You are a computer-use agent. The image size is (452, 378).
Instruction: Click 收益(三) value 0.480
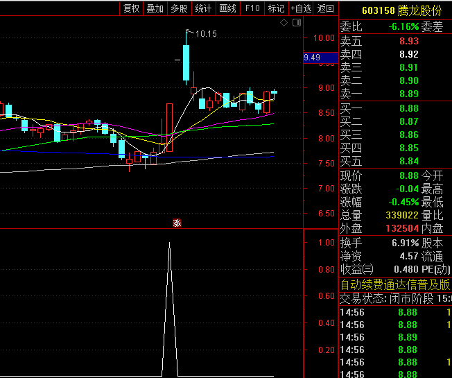coord(406,269)
